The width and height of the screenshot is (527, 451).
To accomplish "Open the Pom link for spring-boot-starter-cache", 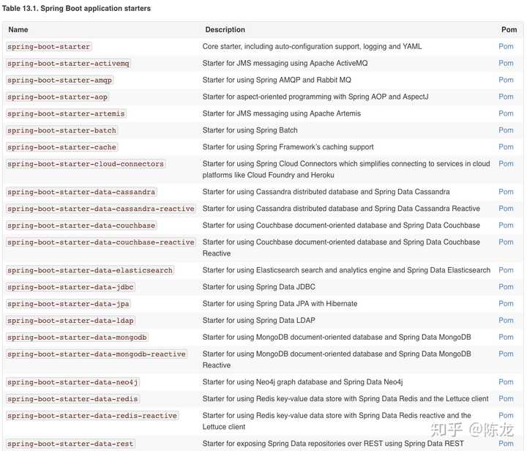I will [506, 147].
